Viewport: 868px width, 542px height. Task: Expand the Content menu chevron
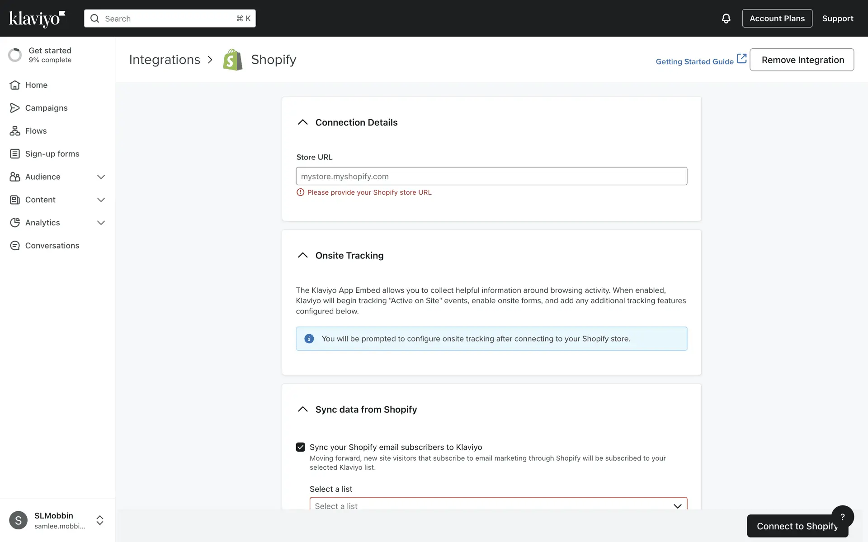101,200
